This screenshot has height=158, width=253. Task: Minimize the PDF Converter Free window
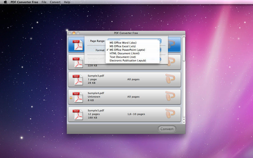pos(74,33)
